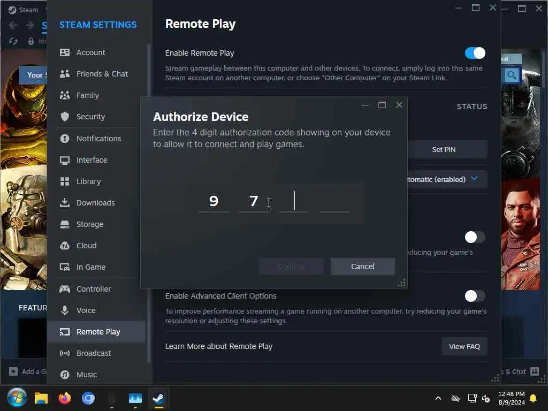Switch to Controller settings

click(96, 288)
